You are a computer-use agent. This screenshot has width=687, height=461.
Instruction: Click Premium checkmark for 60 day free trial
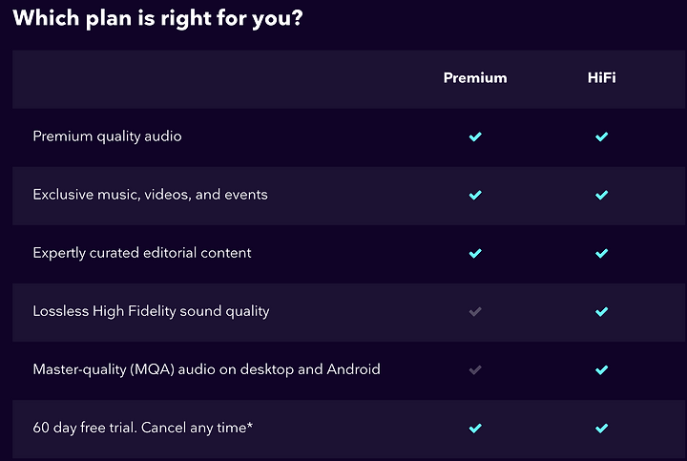(475, 429)
